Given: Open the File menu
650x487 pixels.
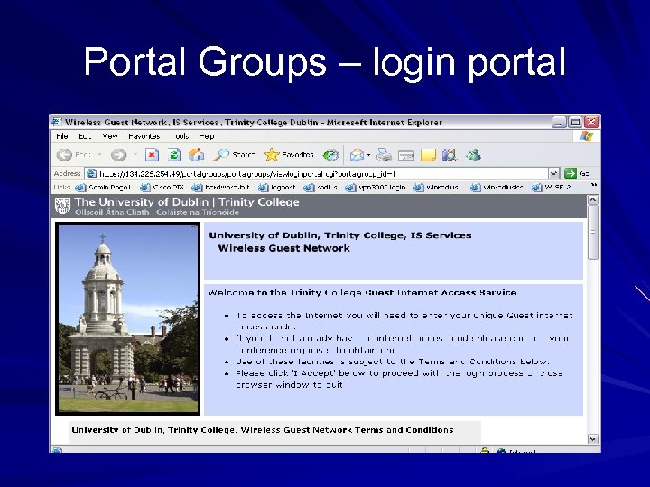Looking at the screenshot, I should click(x=61, y=136).
